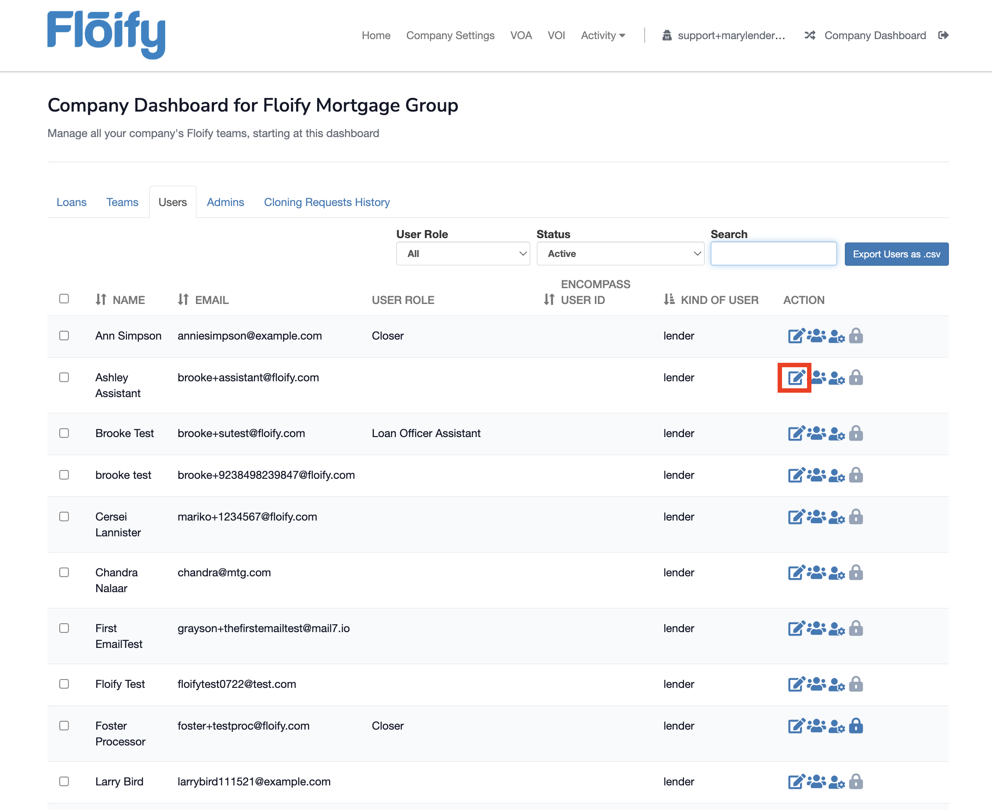Click lock icon for Chandra Nalaar
Screen dimensions: 992x810
point(856,572)
